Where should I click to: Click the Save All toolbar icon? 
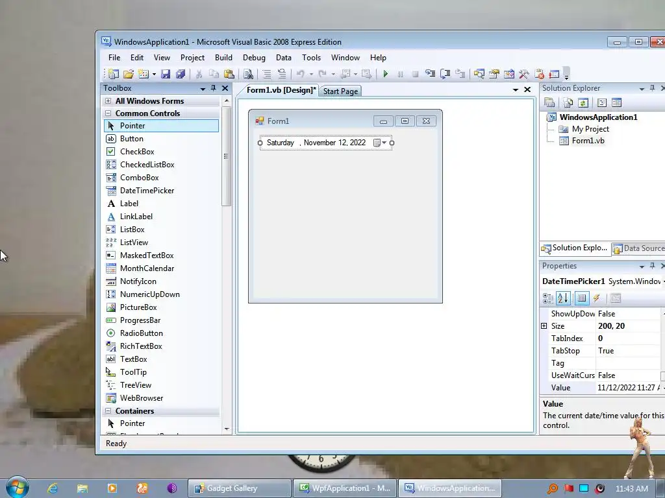pos(181,74)
